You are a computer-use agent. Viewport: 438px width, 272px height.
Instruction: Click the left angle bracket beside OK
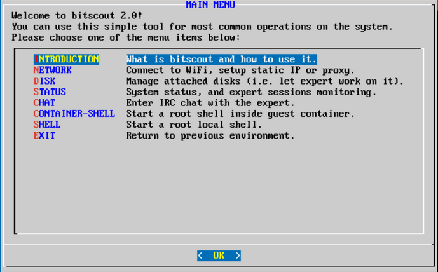(201, 255)
